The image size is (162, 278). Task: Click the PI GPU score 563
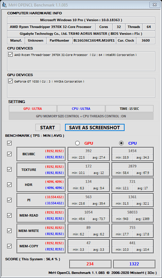88,197
